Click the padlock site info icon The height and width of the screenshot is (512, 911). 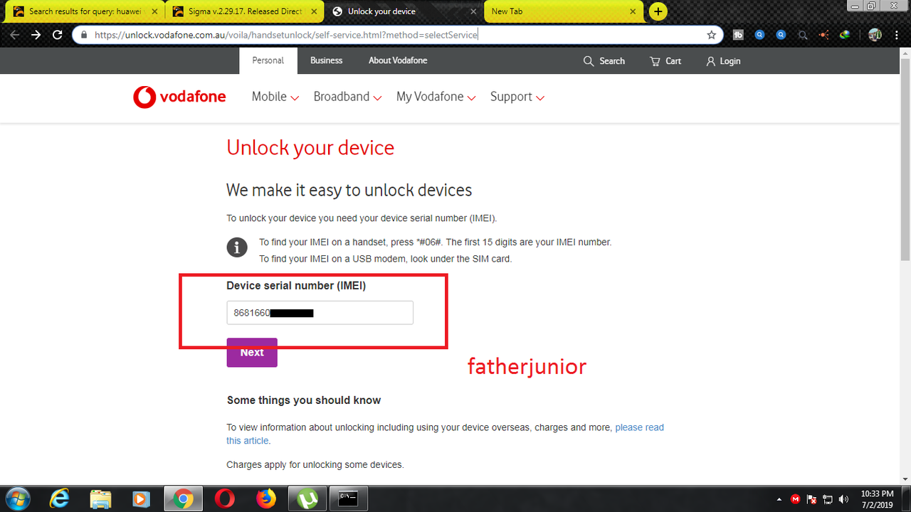click(84, 34)
